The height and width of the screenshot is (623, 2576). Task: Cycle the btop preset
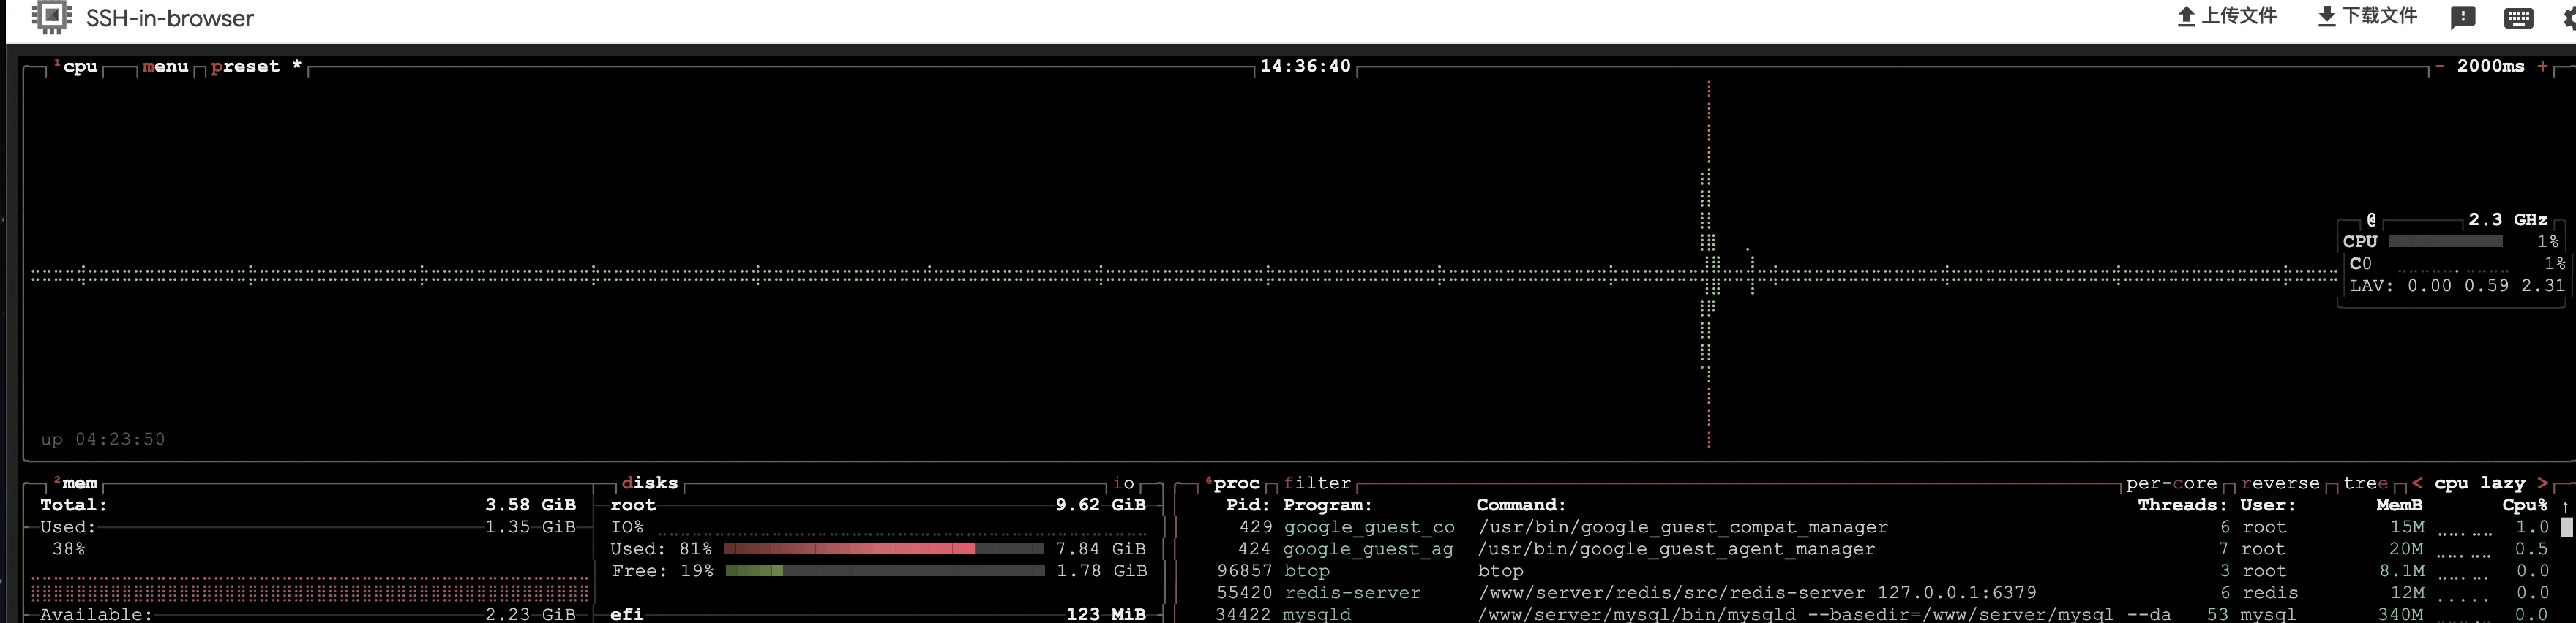point(245,66)
